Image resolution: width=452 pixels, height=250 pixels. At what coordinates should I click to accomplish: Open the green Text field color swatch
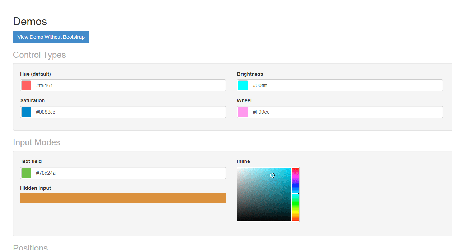coord(26,173)
